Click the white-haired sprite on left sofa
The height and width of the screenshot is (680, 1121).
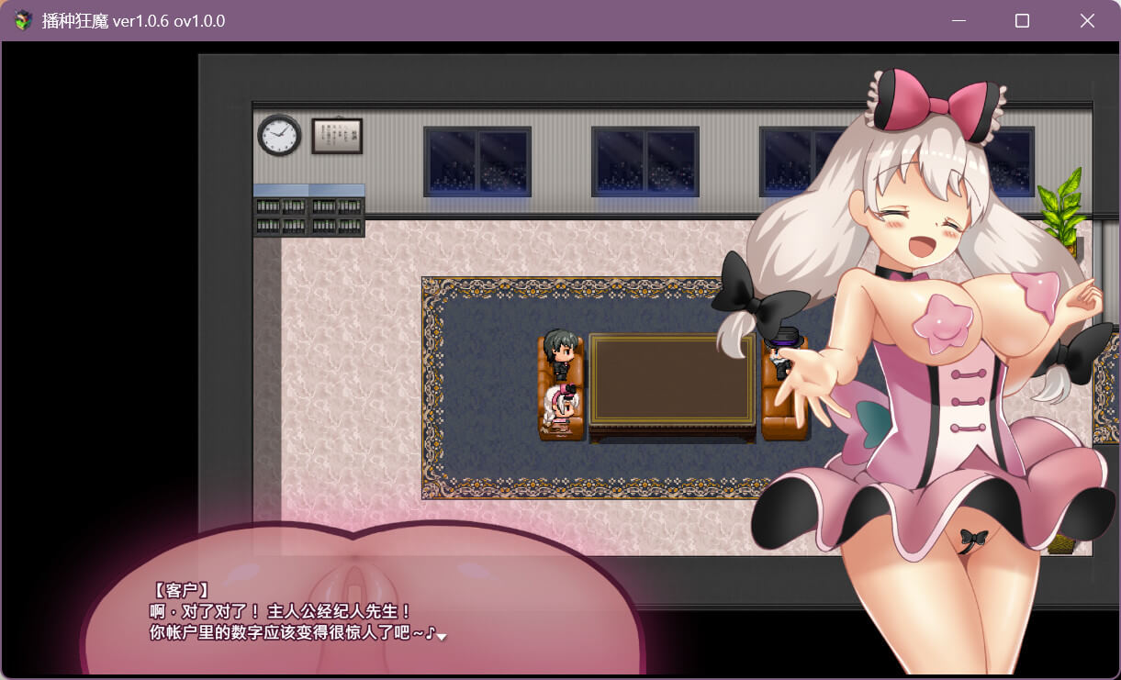click(560, 408)
